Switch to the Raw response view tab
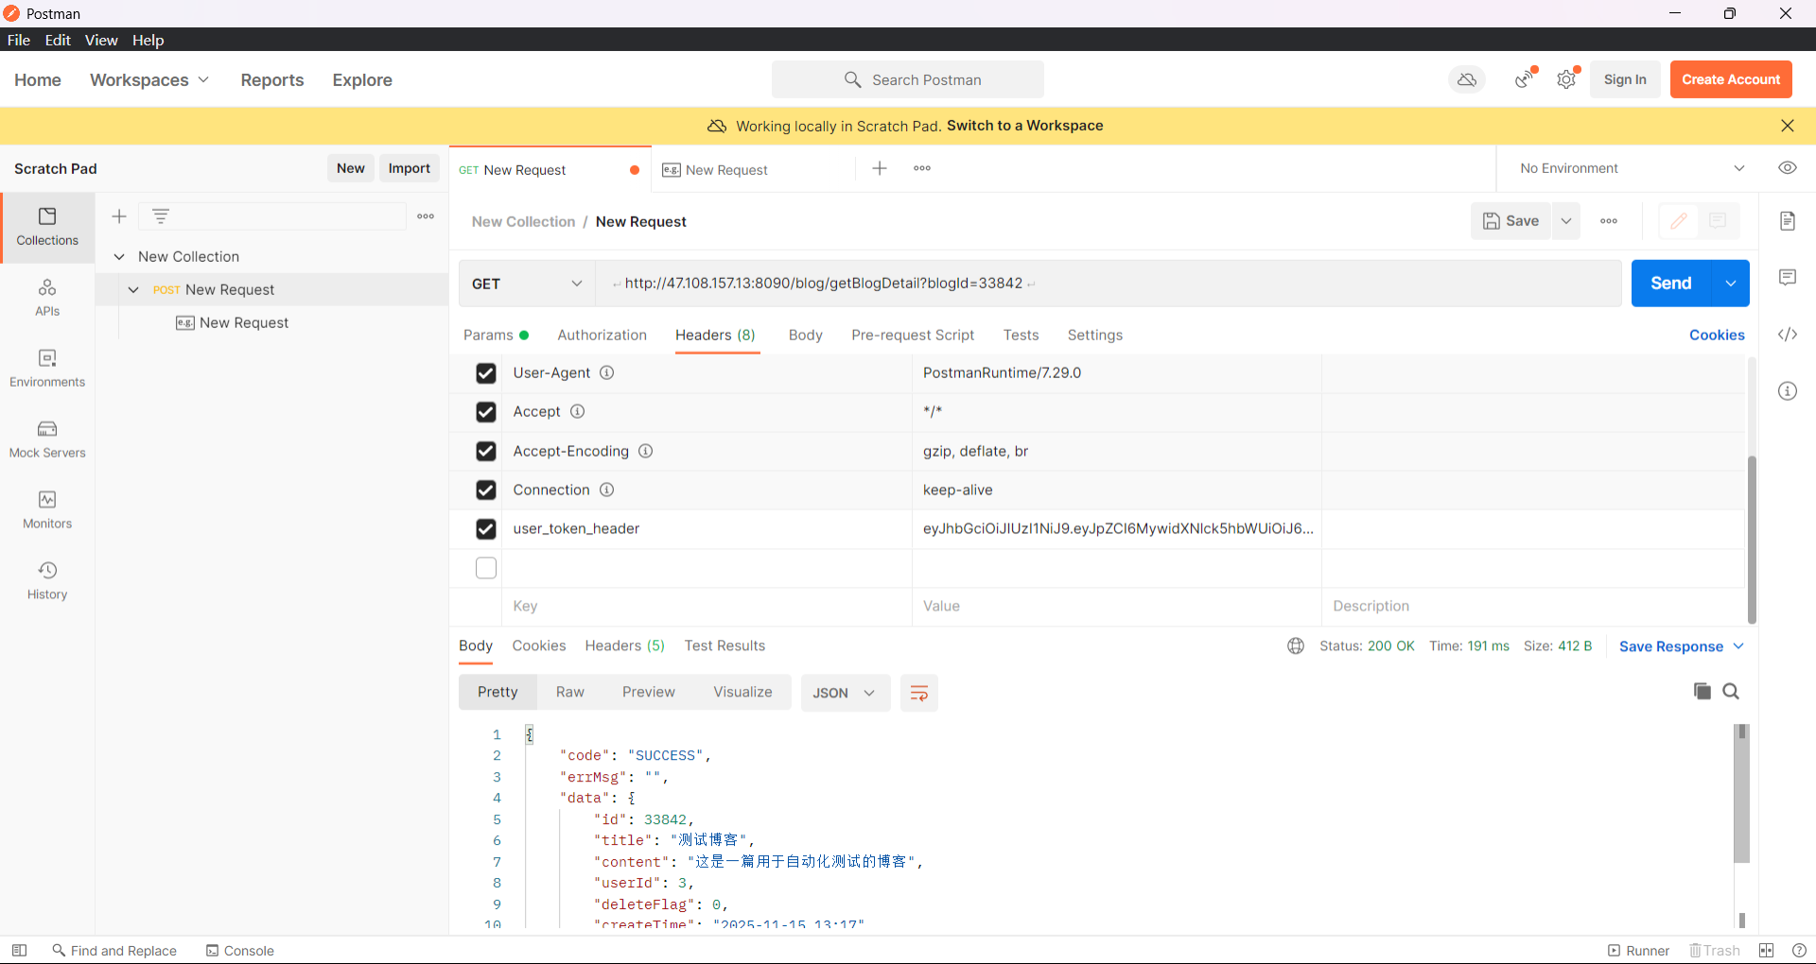The height and width of the screenshot is (964, 1816). 569,692
